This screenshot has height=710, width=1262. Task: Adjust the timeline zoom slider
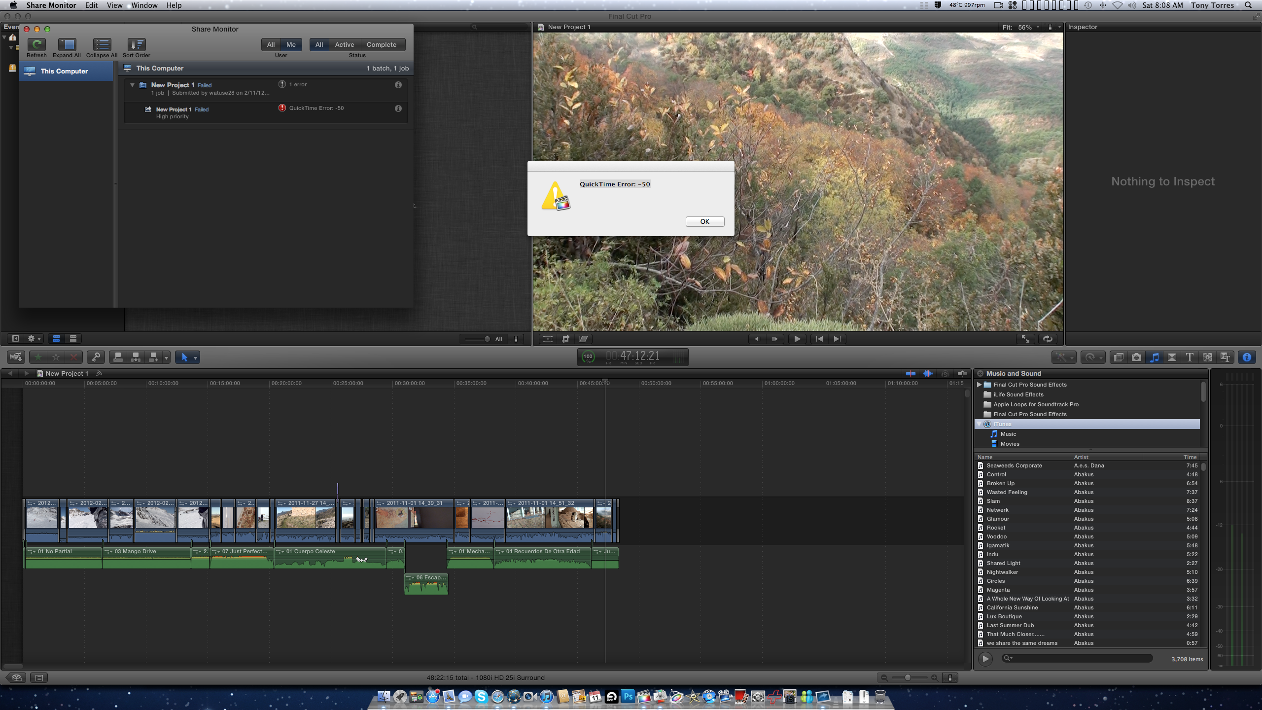tap(908, 678)
